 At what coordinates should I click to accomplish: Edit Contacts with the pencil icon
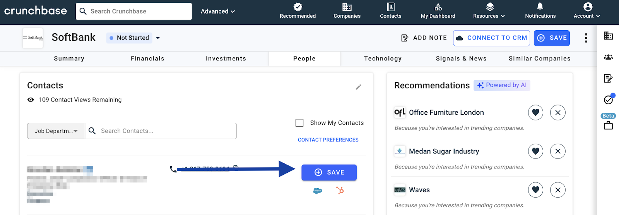[359, 87]
